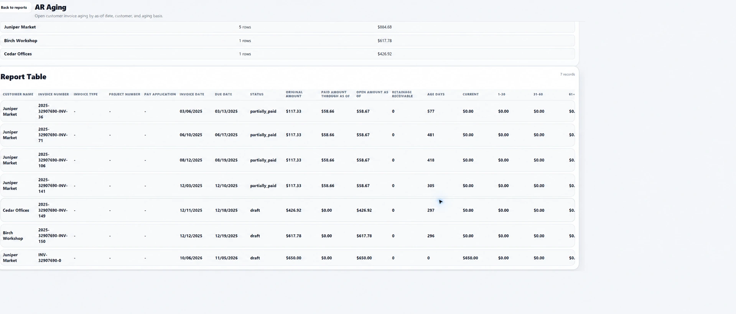736x314 pixels.
Task: Select invoice 2025-32907690-INV-150
Action: click(53, 236)
